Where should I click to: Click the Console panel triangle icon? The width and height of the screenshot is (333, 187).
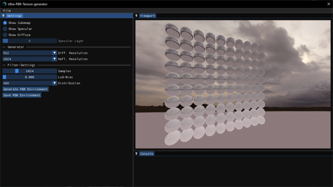(x=136, y=153)
